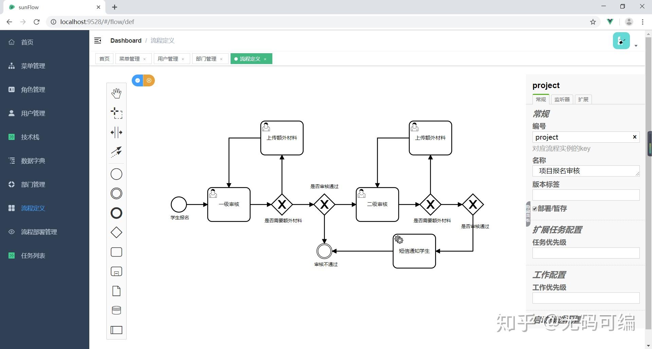Image resolution: width=652 pixels, height=349 pixels.
Task: Click the blue confirm icon above the canvas
Action: pyautogui.click(x=137, y=80)
